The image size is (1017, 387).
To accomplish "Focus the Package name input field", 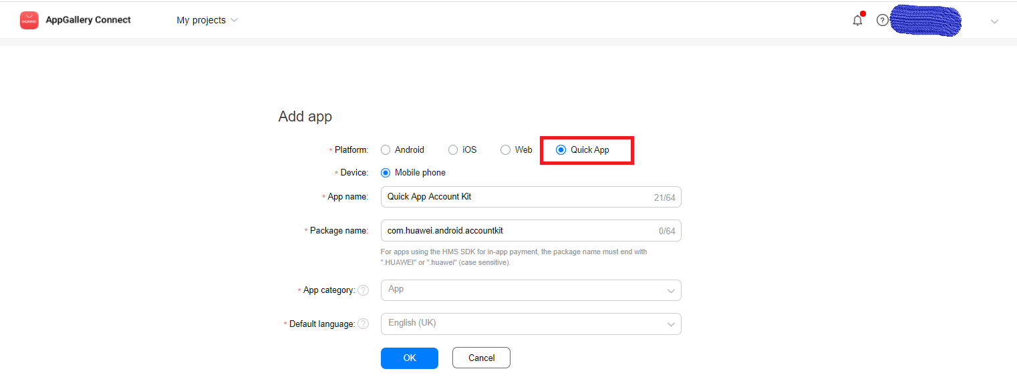I will pos(531,231).
